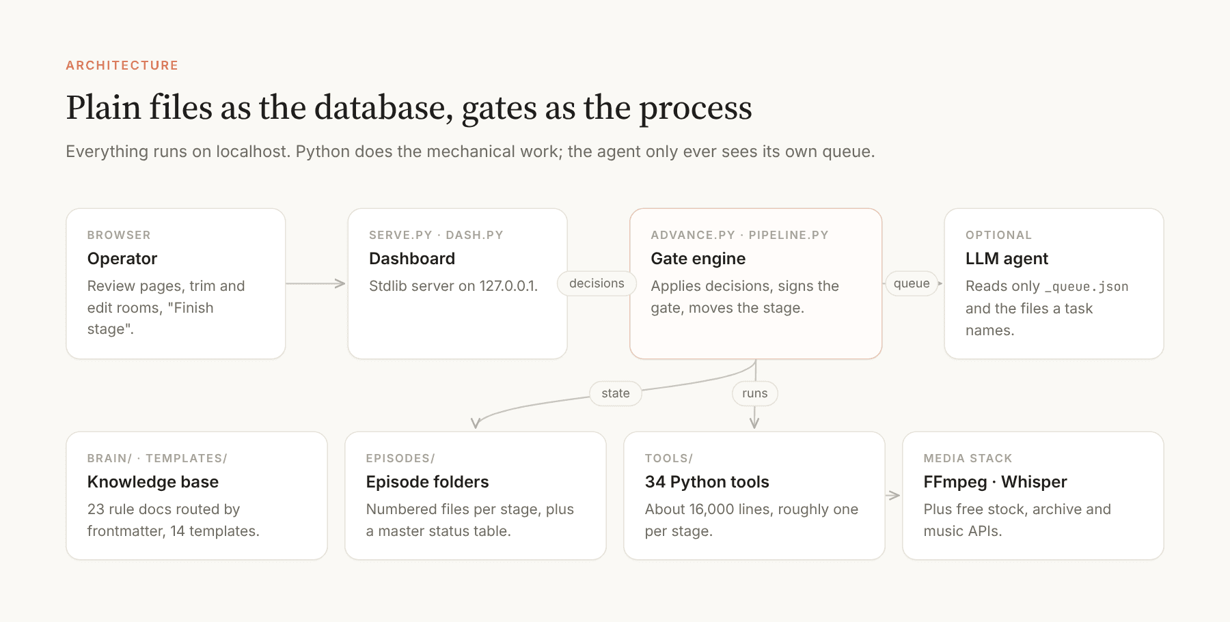Select the Gate engine title

[x=698, y=259]
